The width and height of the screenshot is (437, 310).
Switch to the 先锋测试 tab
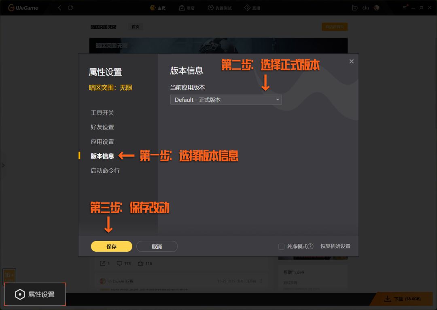220,8
